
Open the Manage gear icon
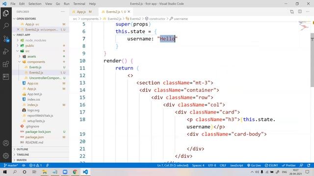(x=6, y=155)
